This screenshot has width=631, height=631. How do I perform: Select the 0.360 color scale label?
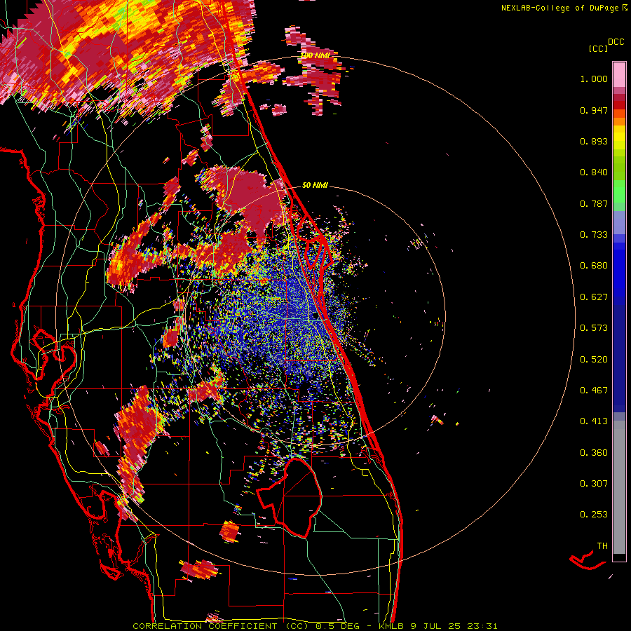point(594,453)
